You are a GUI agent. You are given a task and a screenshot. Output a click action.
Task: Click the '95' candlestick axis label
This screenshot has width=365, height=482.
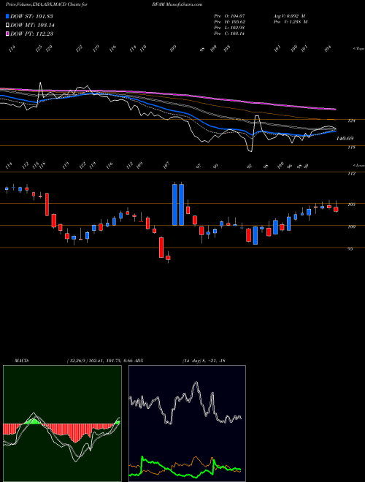coord(350,249)
